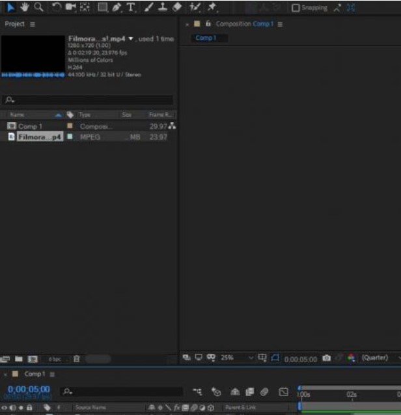Click the delete trash icon in Project panel

click(x=76, y=358)
